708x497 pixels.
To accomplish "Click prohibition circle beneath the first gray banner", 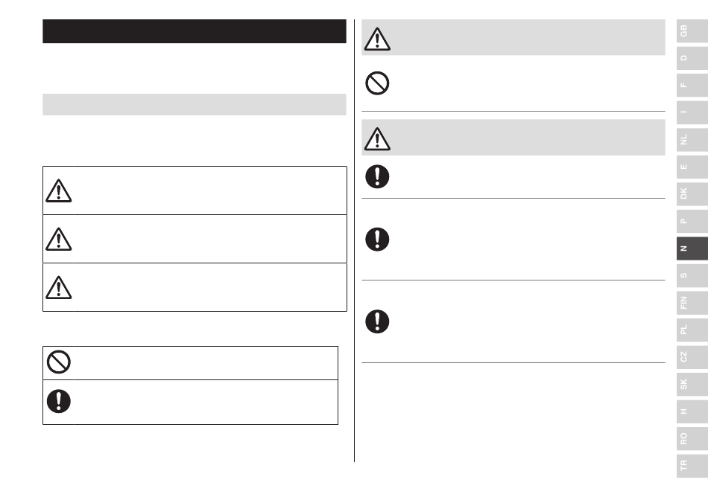I will pyautogui.click(x=377, y=83).
